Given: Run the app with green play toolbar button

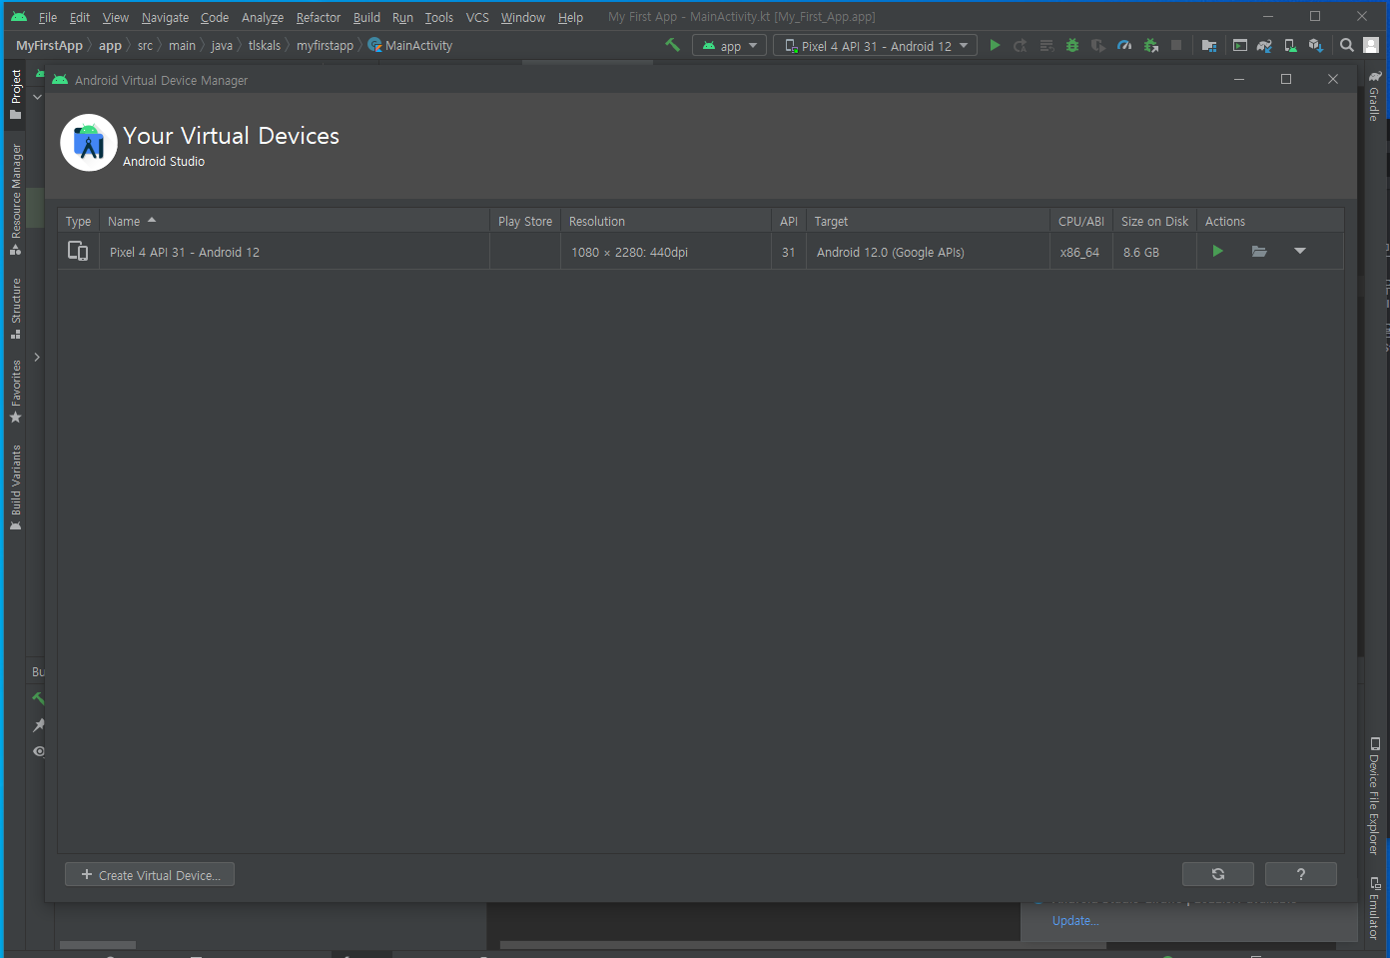Looking at the screenshot, I should coord(995,45).
